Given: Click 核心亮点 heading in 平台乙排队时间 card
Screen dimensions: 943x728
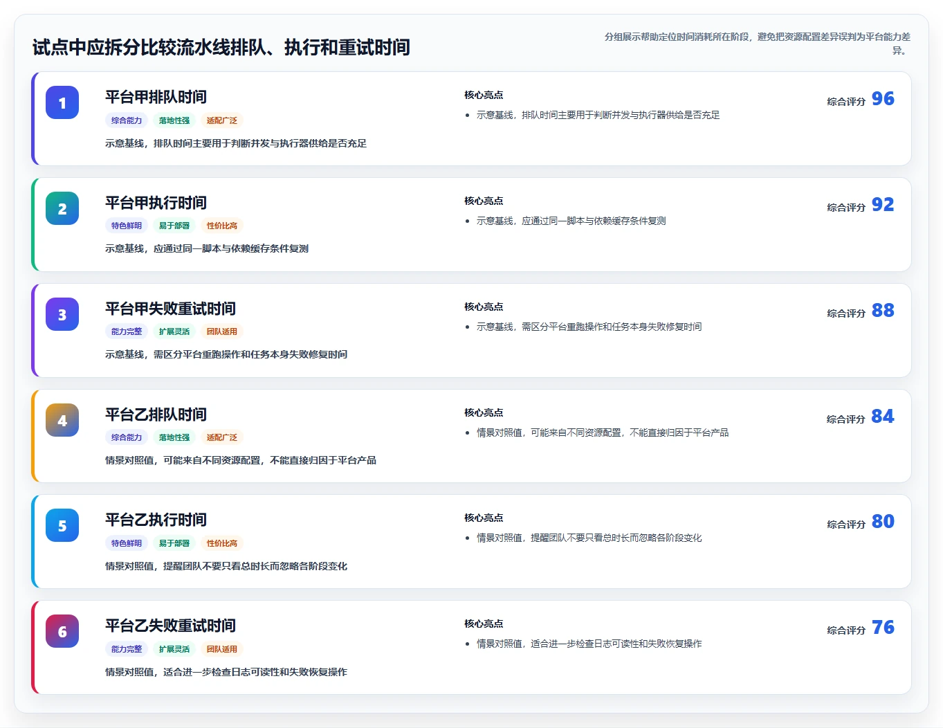Looking at the screenshot, I should tap(484, 412).
